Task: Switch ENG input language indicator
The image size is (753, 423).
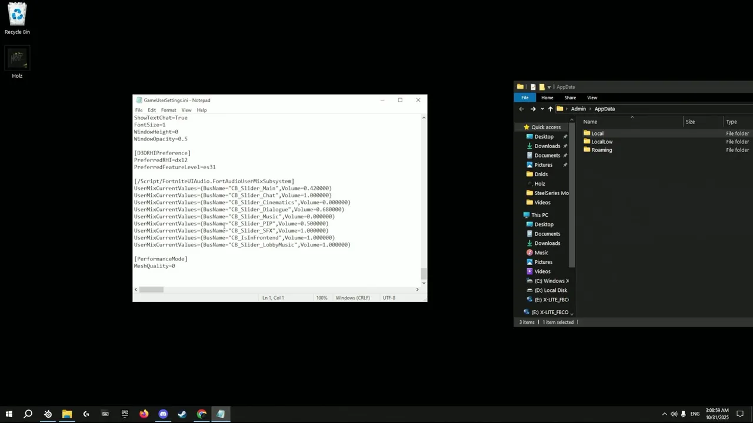Action: (x=695, y=414)
